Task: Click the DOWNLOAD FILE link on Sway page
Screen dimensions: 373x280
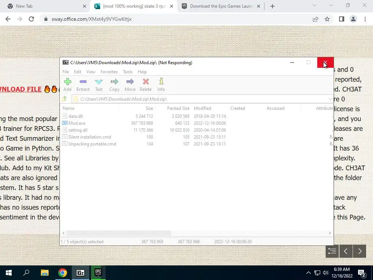Action: [21, 89]
